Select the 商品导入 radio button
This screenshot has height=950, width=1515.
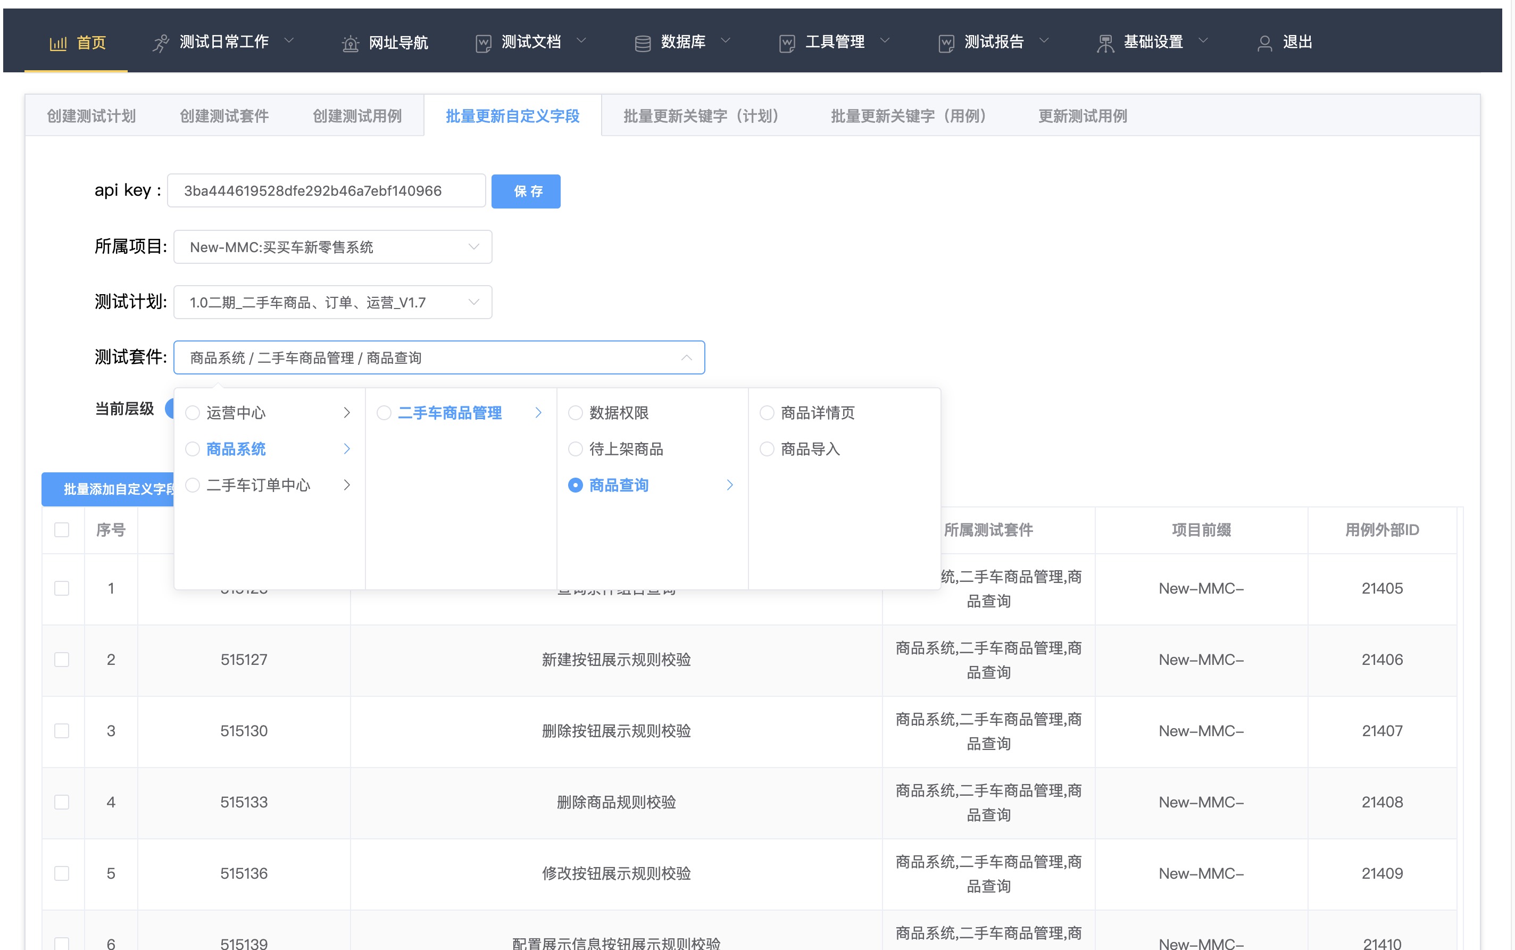767,448
